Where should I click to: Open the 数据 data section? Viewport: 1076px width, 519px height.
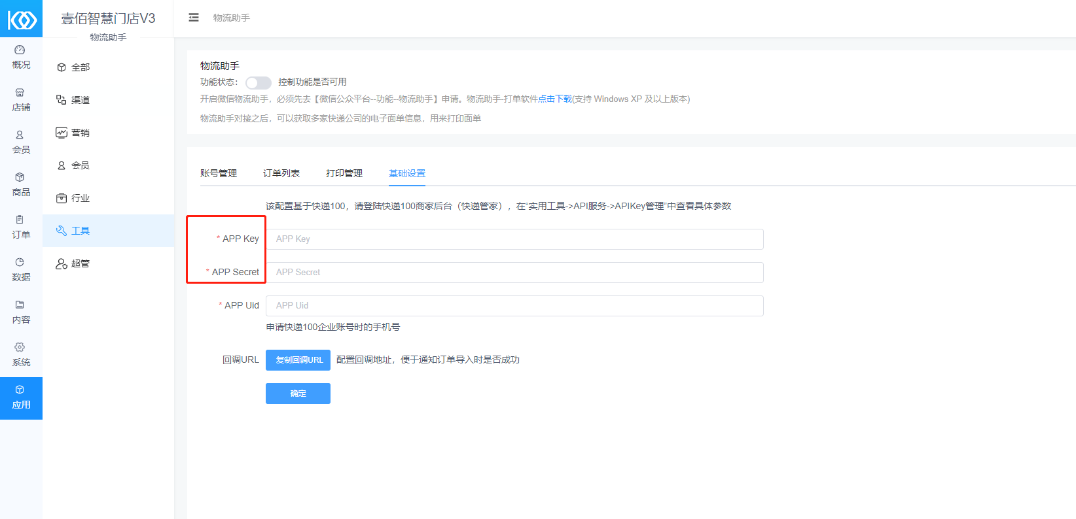pos(21,270)
